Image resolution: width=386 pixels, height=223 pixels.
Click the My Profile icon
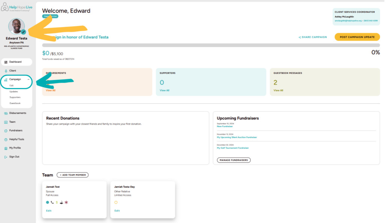(x=6, y=148)
